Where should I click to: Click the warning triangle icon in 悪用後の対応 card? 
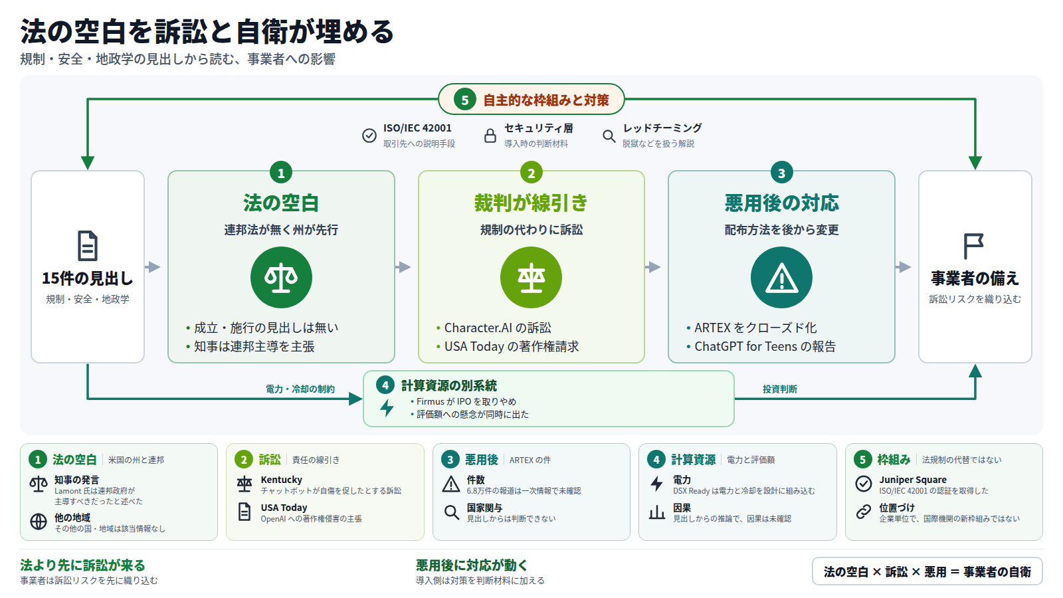click(x=781, y=277)
